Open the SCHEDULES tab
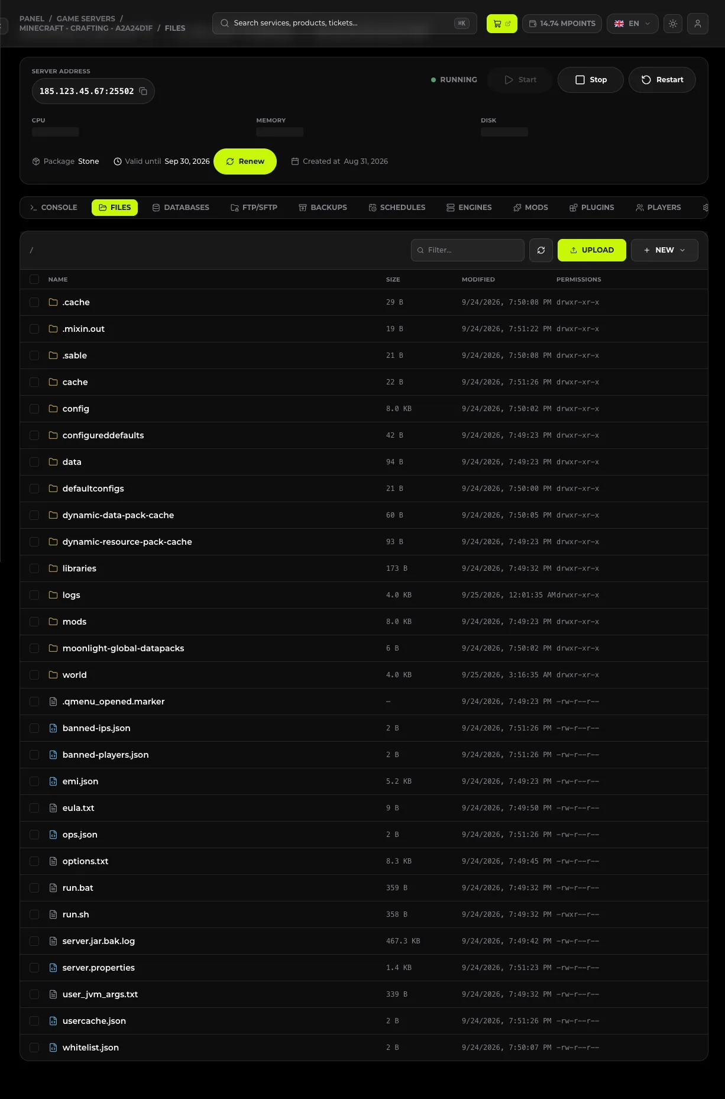Image resolution: width=725 pixels, height=1099 pixels. (x=397, y=208)
